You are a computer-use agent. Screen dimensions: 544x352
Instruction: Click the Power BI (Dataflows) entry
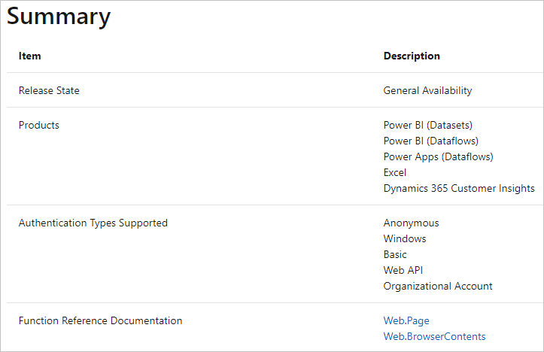click(x=431, y=141)
